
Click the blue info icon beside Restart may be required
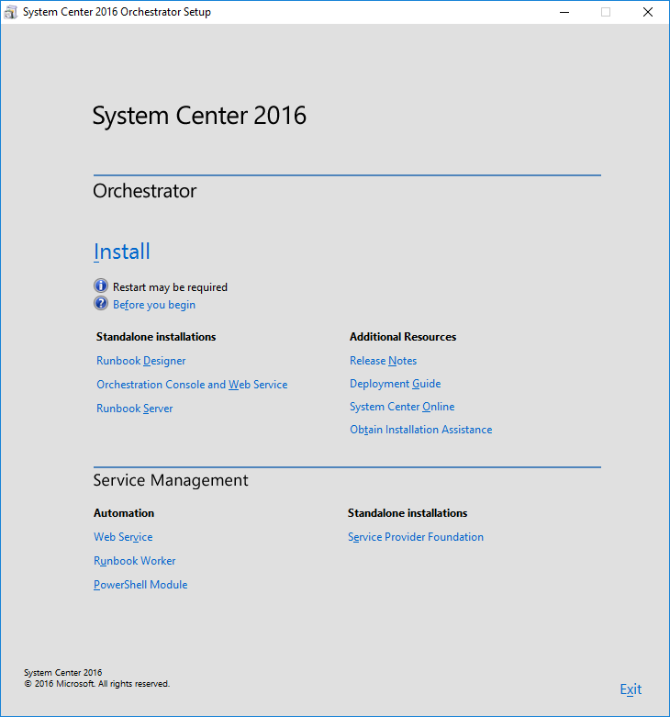pyautogui.click(x=101, y=286)
